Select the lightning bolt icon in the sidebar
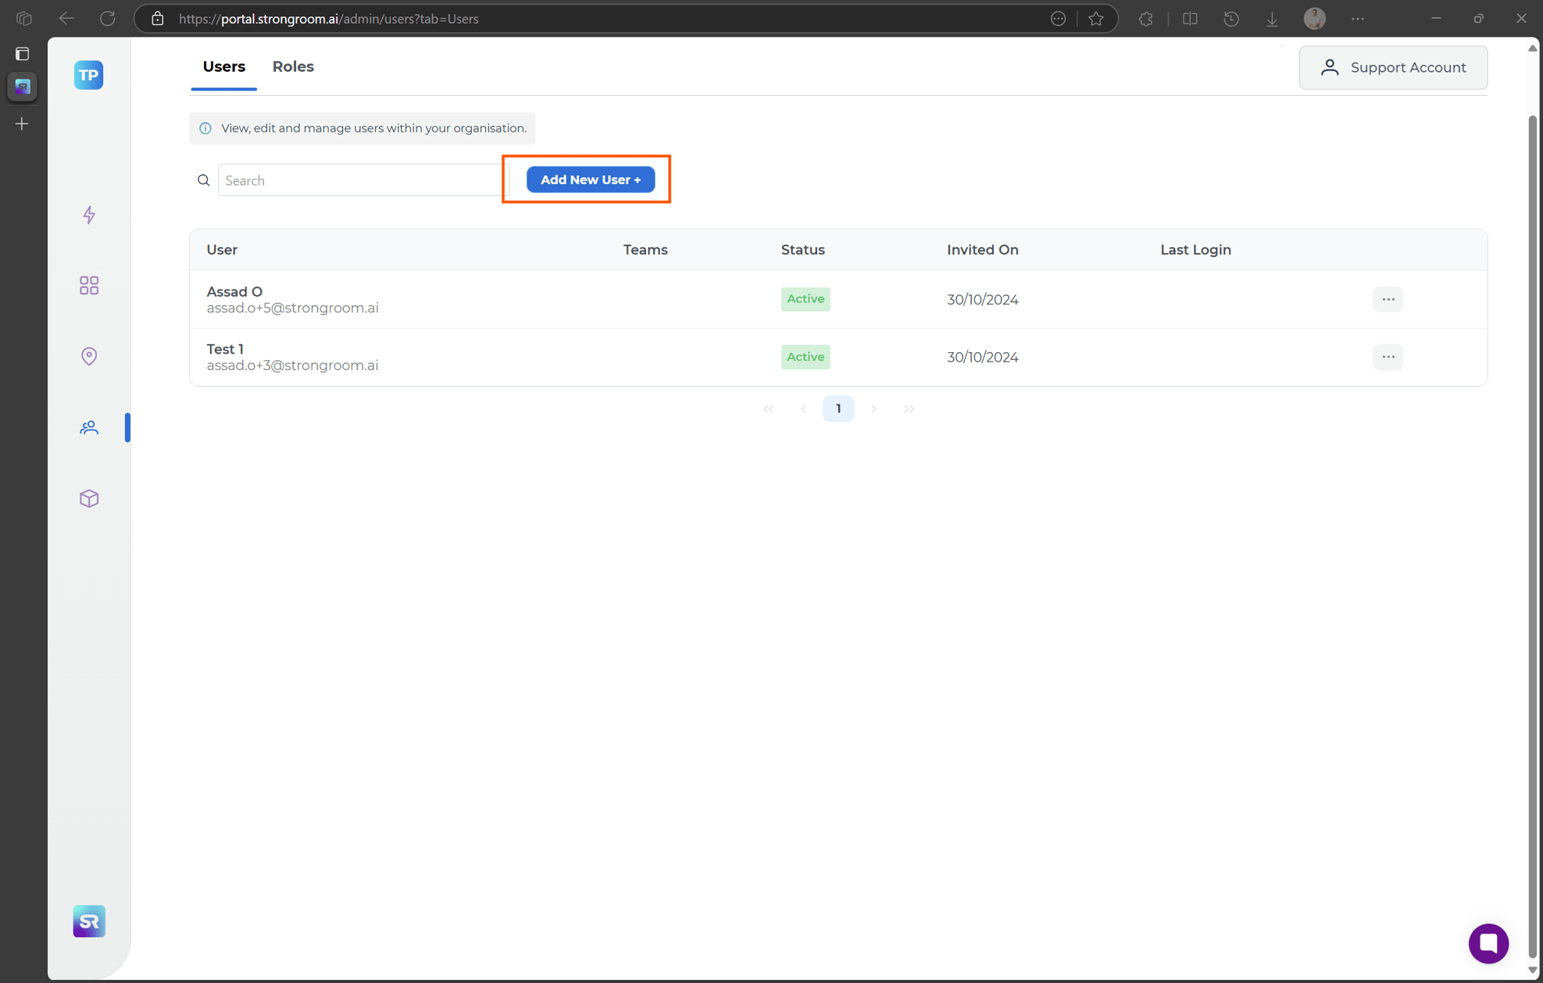The width and height of the screenshot is (1543, 983). coord(89,215)
